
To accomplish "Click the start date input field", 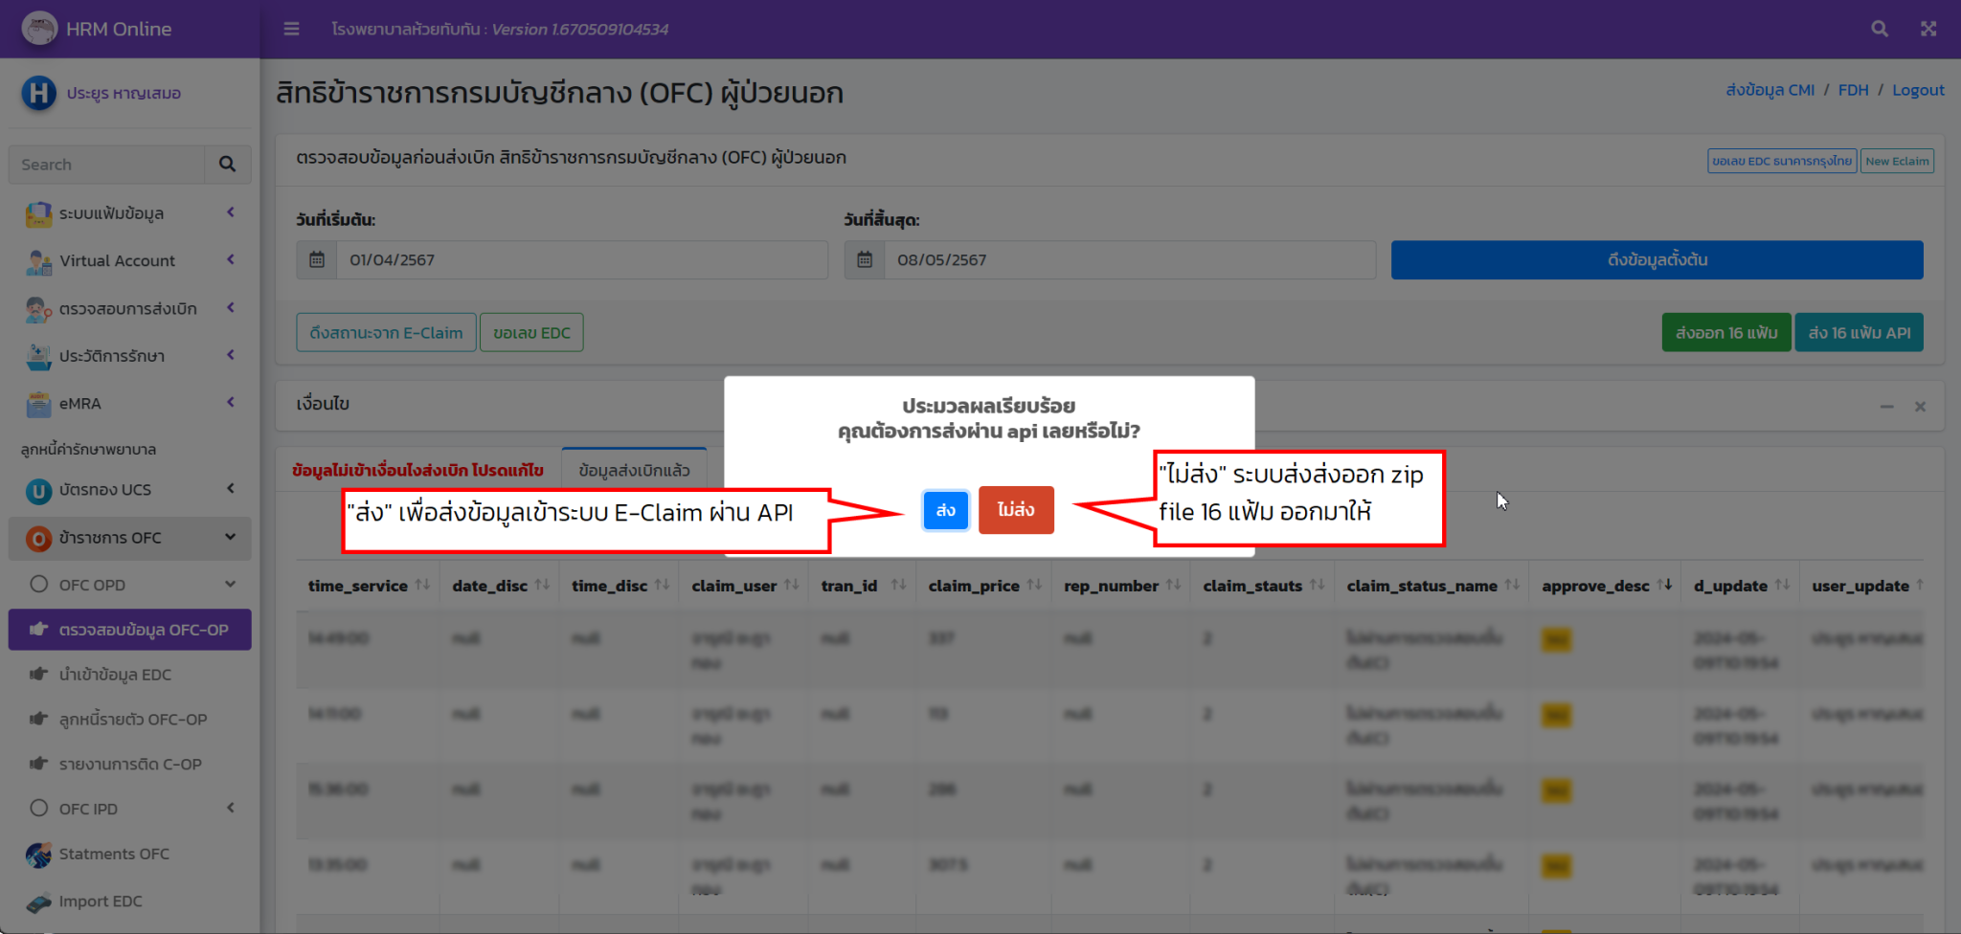I will (580, 260).
